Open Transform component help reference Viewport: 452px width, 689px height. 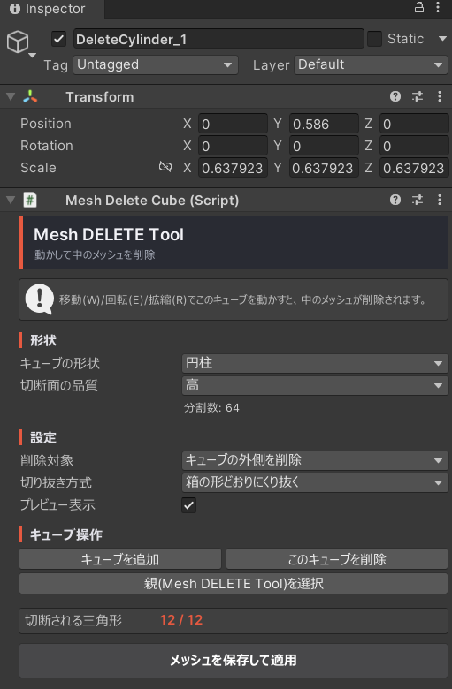395,96
